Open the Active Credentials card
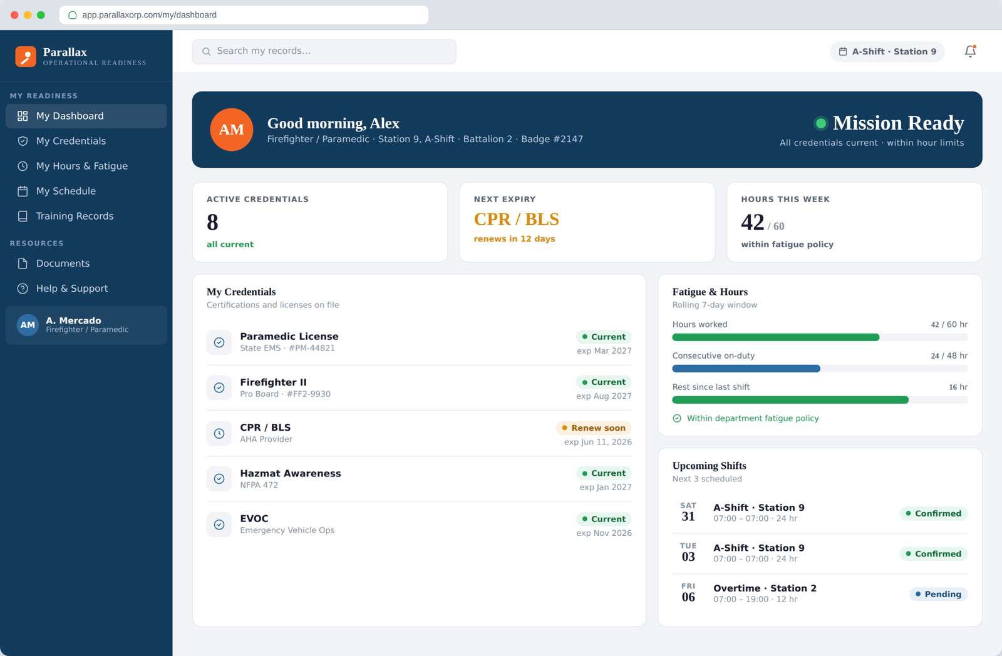The image size is (1002, 656). (x=320, y=222)
